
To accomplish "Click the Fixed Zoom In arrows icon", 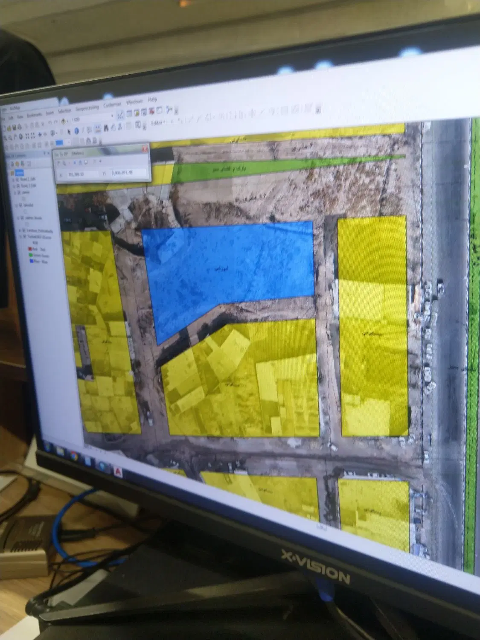I will point(27,136).
